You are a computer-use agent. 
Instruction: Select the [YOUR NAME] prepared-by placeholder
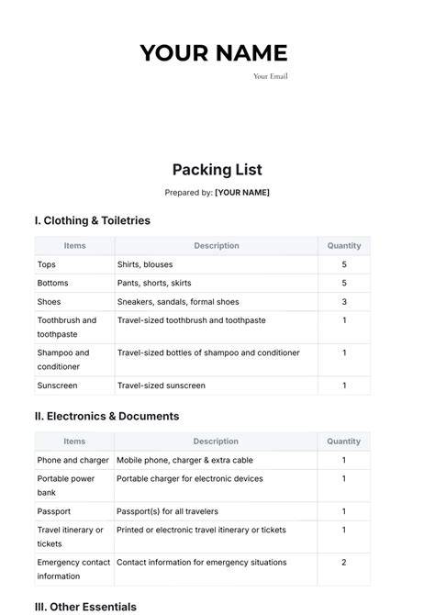click(x=242, y=193)
